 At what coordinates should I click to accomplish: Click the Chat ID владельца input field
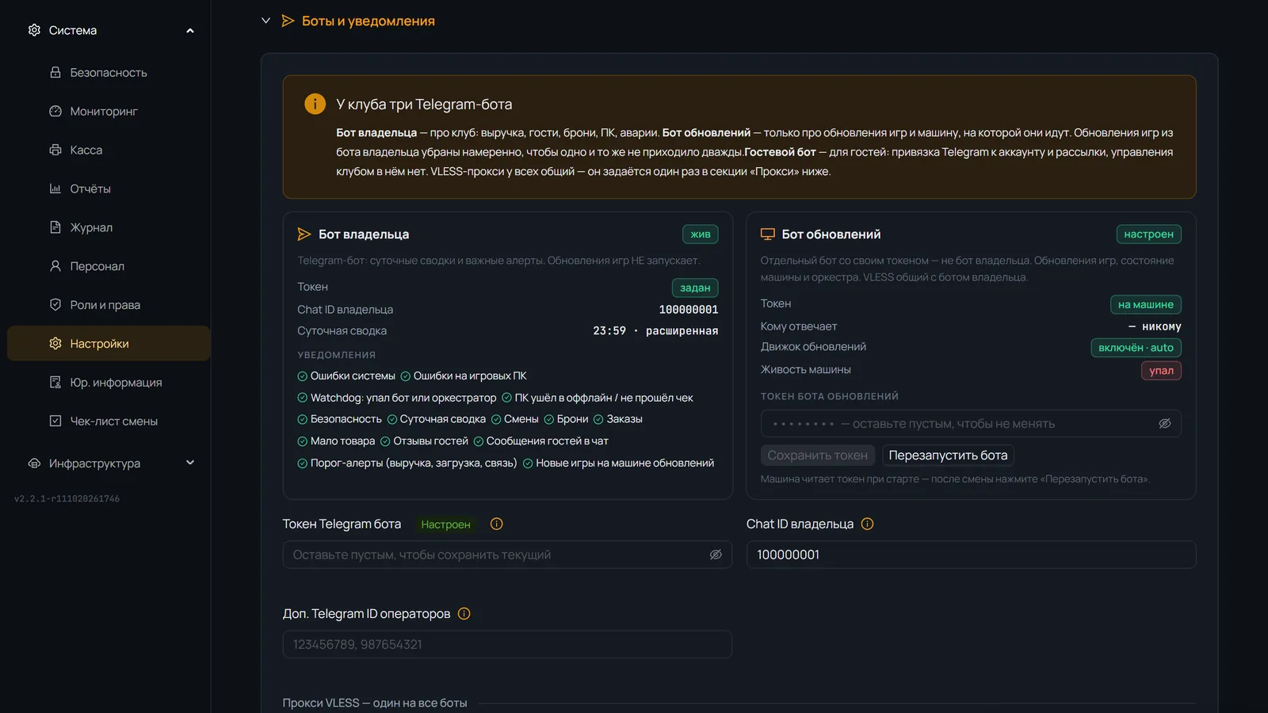[x=971, y=555]
